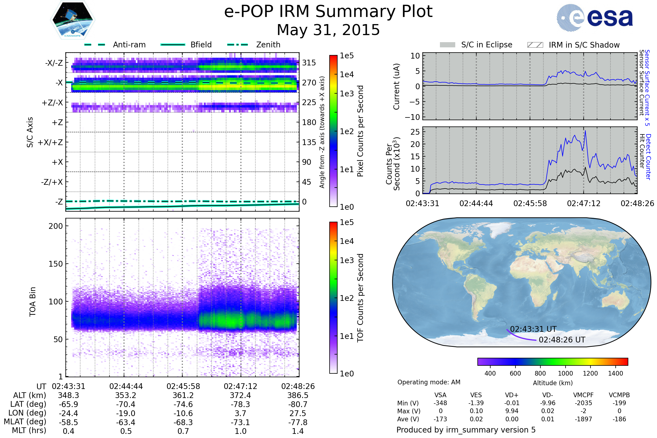Click the Pixel Counts per Second colorbar
This screenshot has height=438, width=657.
[x=333, y=131]
